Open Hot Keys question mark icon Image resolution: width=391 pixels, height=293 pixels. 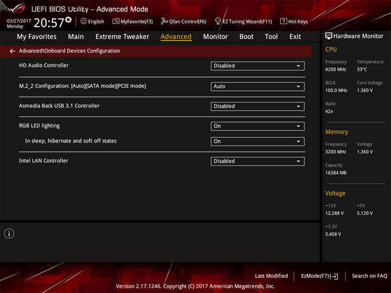(283, 21)
